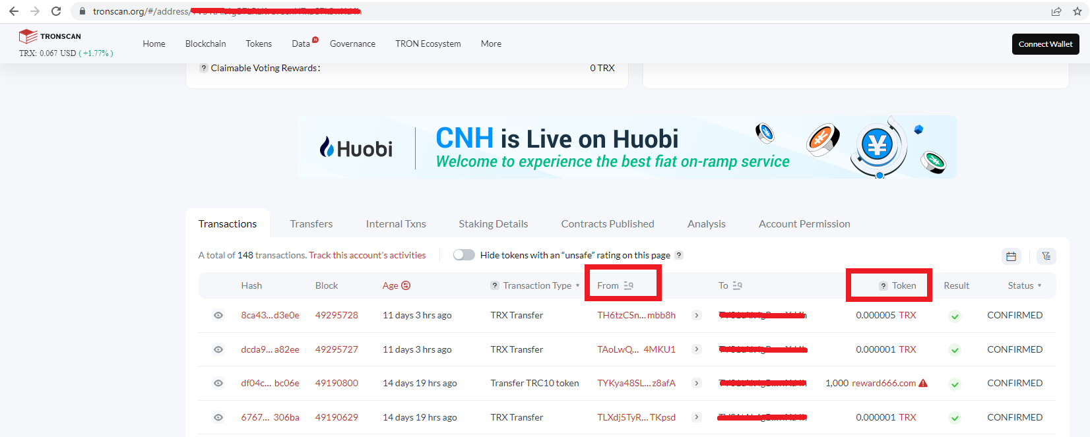Screen dimensions: 1090x437
Task: Click the filter icon beside calendar
Action: pyautogui.click(x=1046, y=256)
